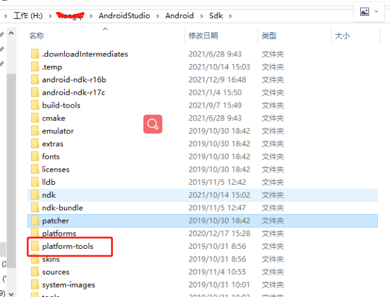Click 文件夹 type in cmake row
Viewport: 390px width, 297px height.
tap(273, 118)
